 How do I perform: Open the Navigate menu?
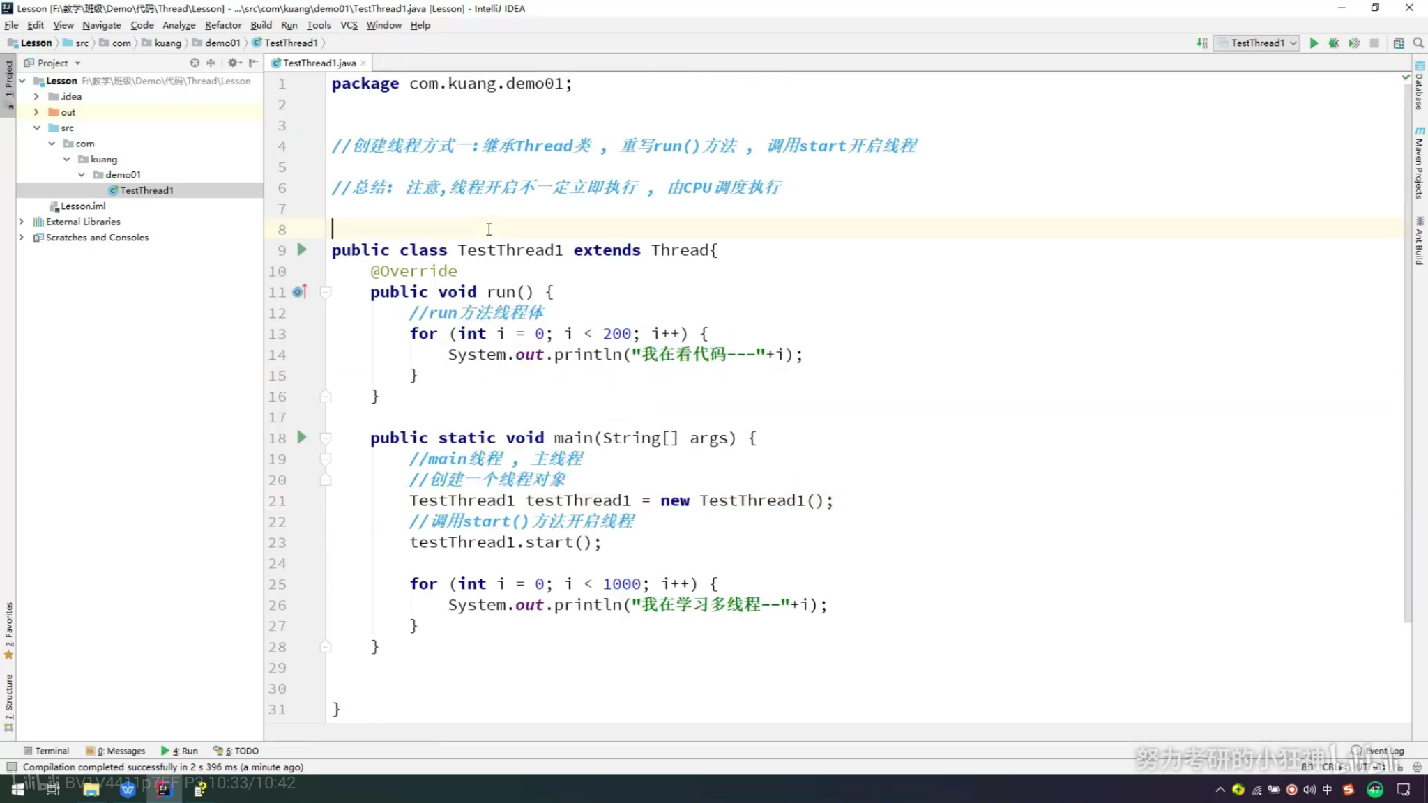pyautogui.click(x=102, y=25)
